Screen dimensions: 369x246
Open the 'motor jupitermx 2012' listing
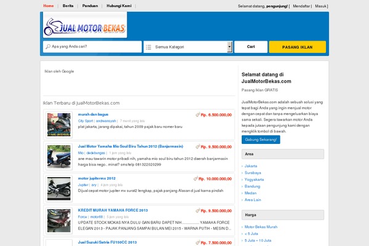coord(97,178)
